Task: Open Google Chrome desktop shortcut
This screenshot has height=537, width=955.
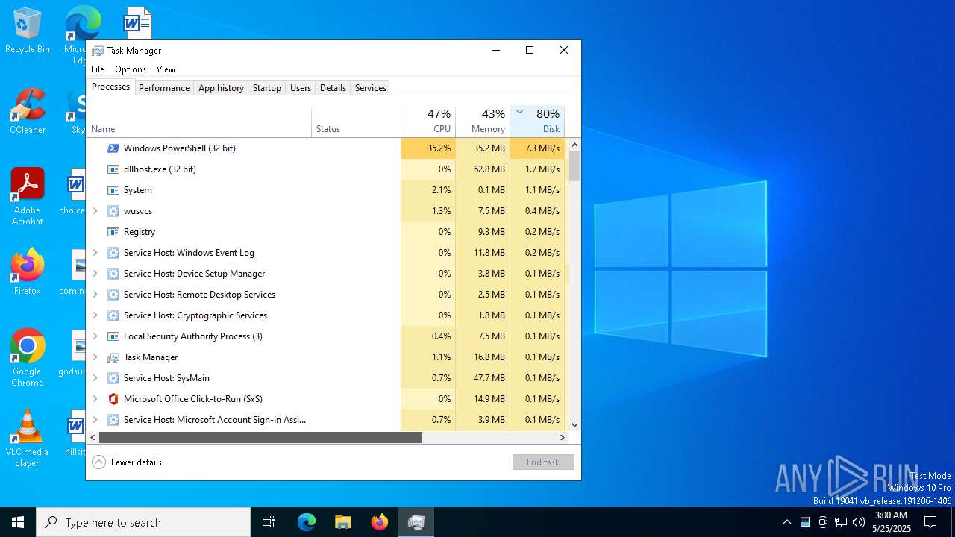Action: pyautogui.click(x=28, y=358)
